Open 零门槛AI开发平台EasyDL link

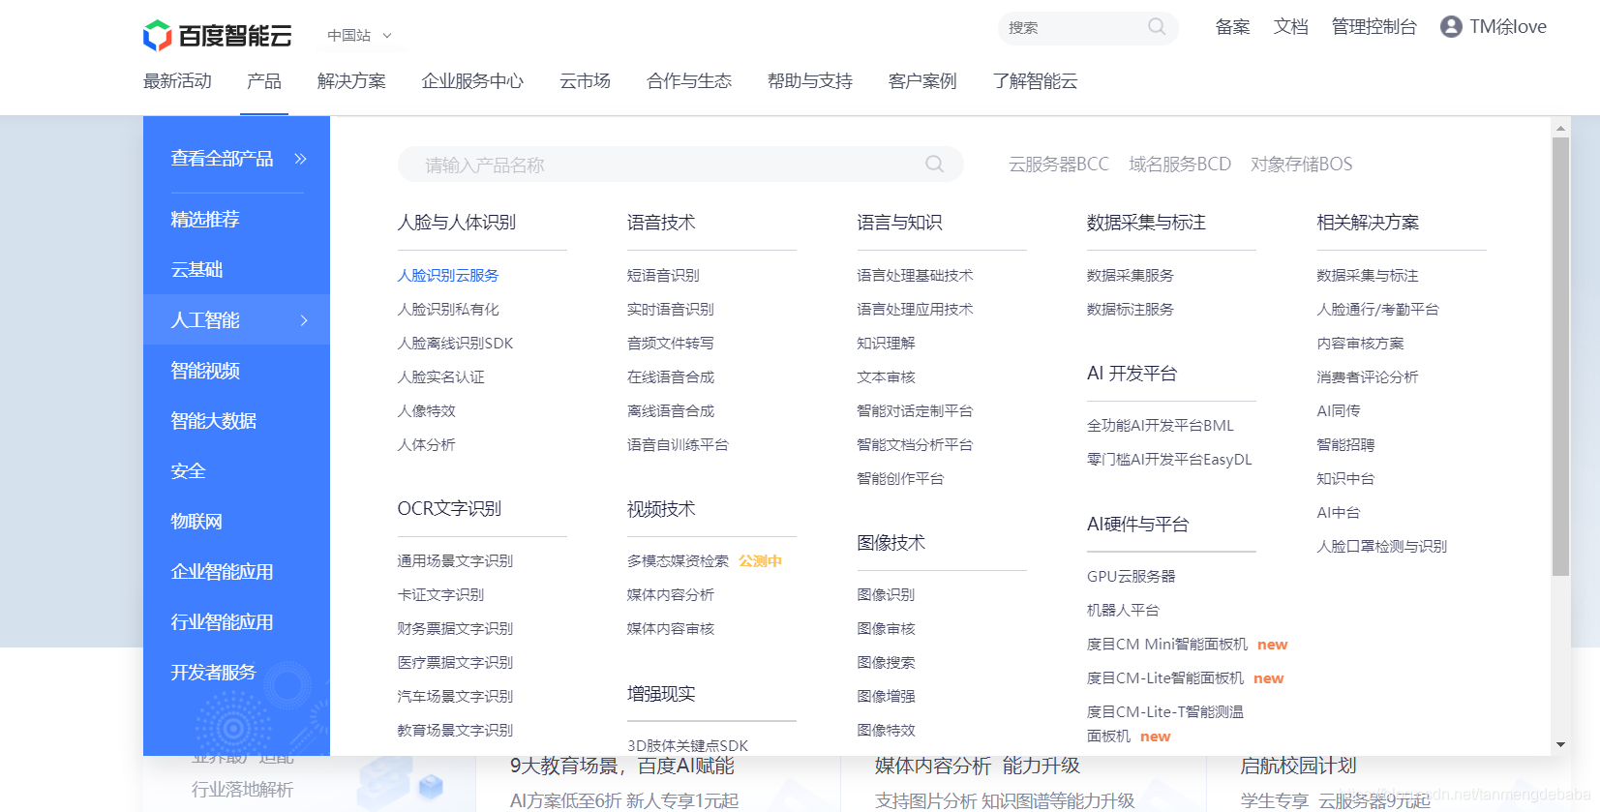click(x=1169, y=460)
